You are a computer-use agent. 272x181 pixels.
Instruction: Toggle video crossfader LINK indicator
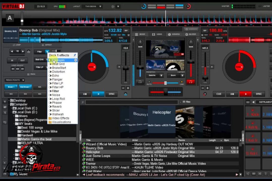coord(182,82)
